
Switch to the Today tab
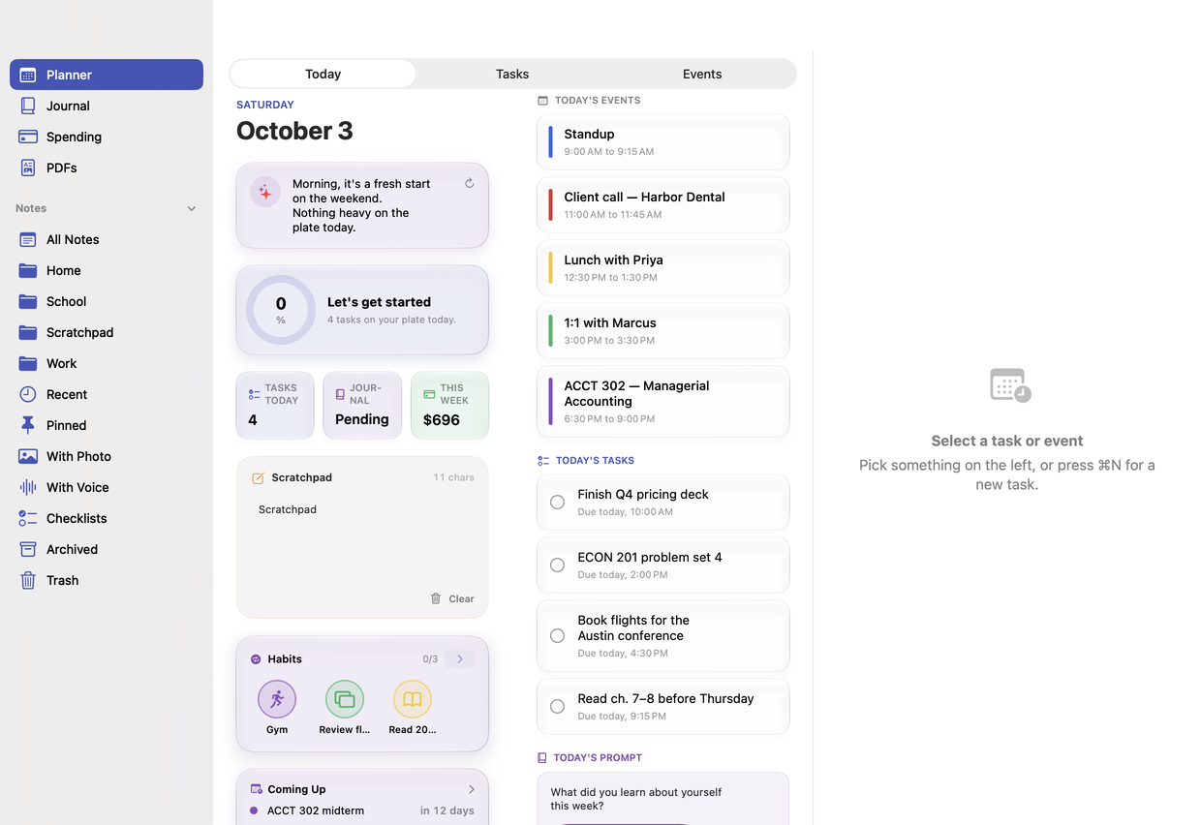[323, 74]
